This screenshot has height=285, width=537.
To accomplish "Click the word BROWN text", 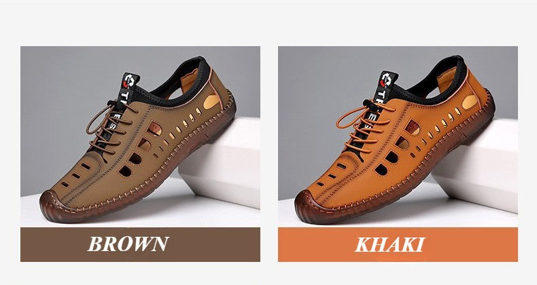I will [x=128, y=244].
